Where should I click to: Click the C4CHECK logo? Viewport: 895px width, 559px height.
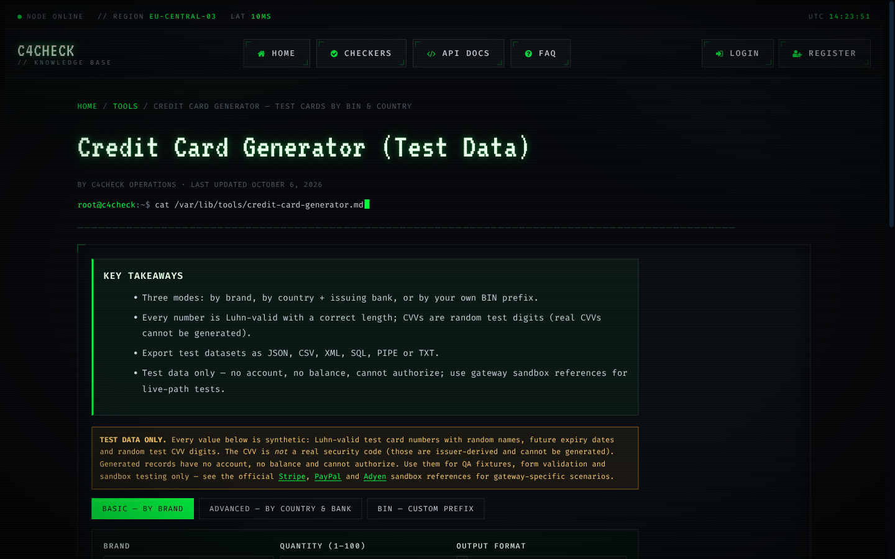(46, 51)
